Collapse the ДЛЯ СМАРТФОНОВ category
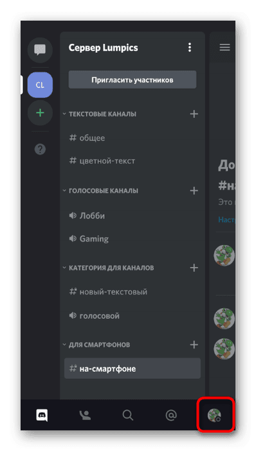 (96, 345)
